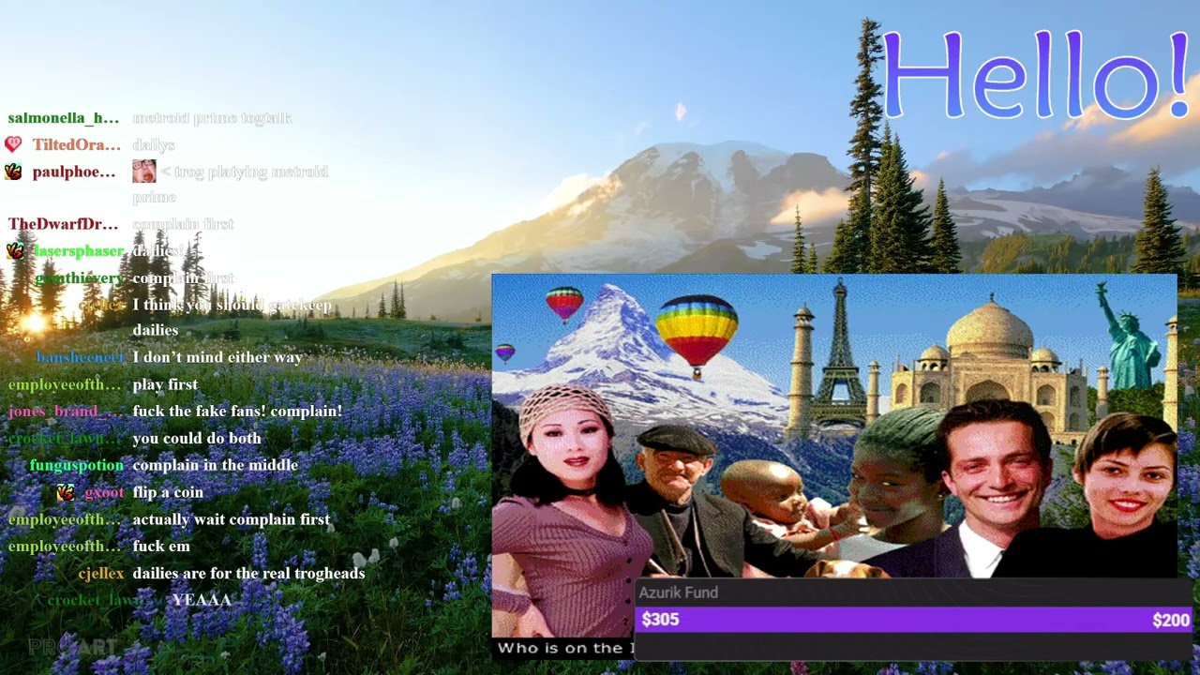Screen dimensions: 1200x675
Task: Click the "YEAAA" chat message
Action: pyautogui.click(x=202, y=600)
